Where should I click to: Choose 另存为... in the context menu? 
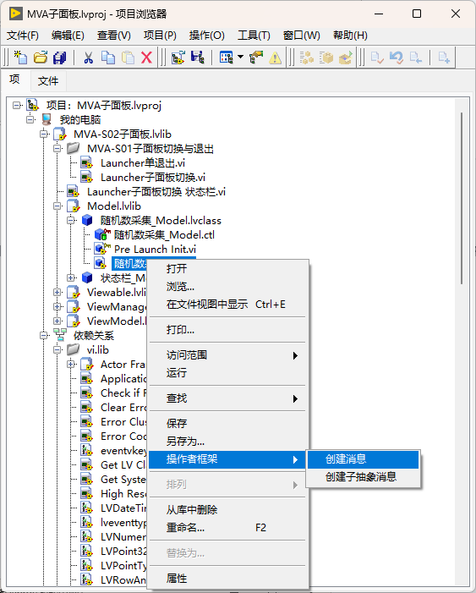point(227,441)
